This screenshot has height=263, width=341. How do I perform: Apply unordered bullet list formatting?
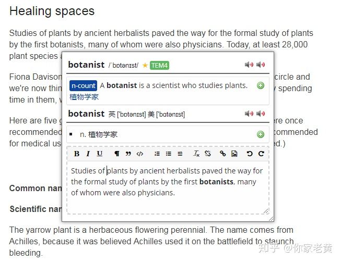[169, 154]
